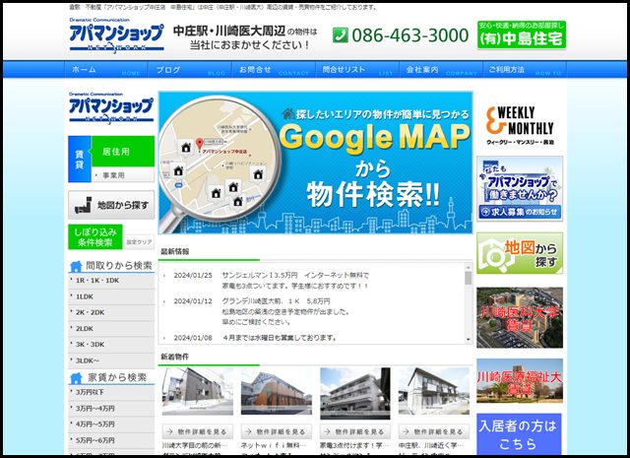Click the Apaman Shop header logo
The image size is (630, 458).
click(x=116, y=35)
